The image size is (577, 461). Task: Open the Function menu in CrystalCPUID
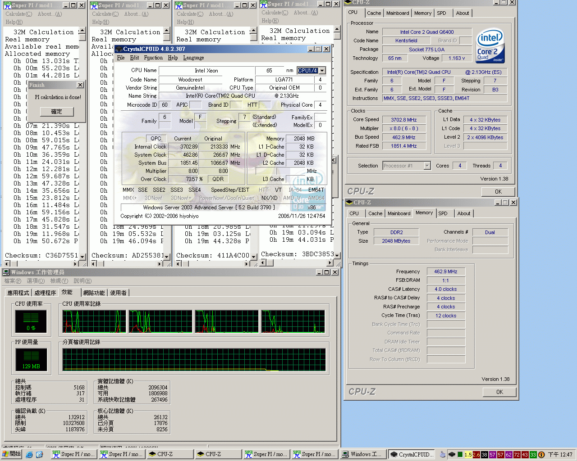(x=153, y=58)
